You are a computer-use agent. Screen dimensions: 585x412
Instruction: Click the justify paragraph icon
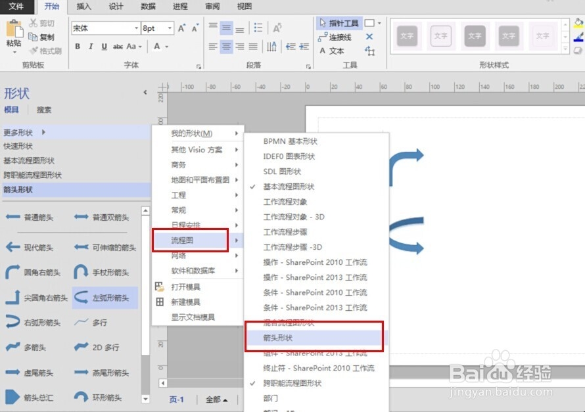tap(253, 47)
